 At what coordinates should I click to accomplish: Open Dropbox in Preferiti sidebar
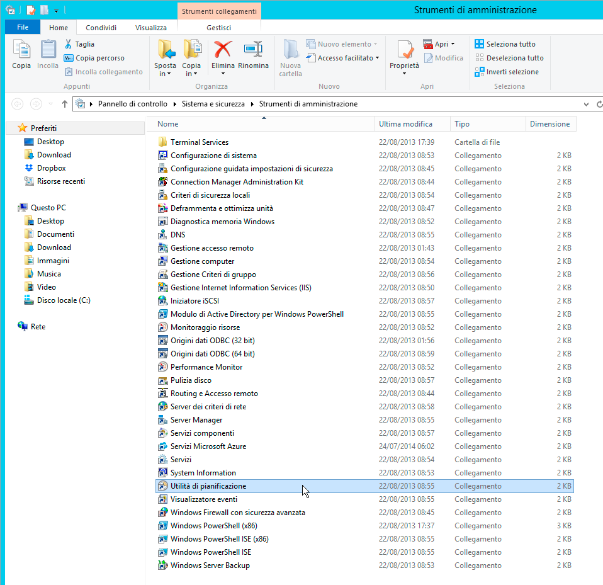(x=51, y=168)
